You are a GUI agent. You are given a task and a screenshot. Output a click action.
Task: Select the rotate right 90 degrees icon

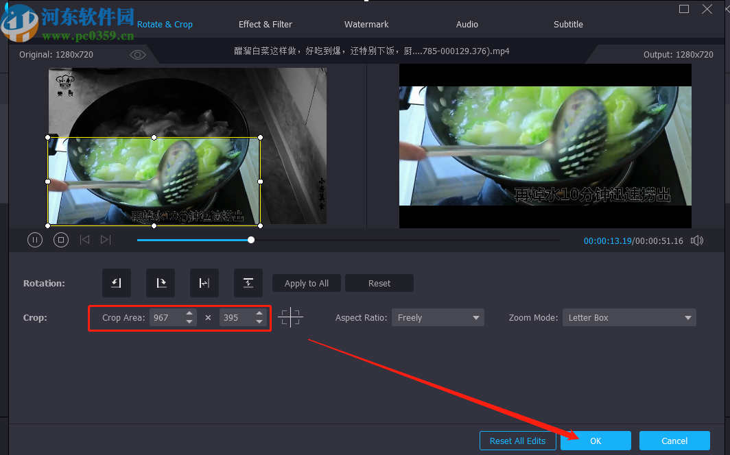pos(160,283)
